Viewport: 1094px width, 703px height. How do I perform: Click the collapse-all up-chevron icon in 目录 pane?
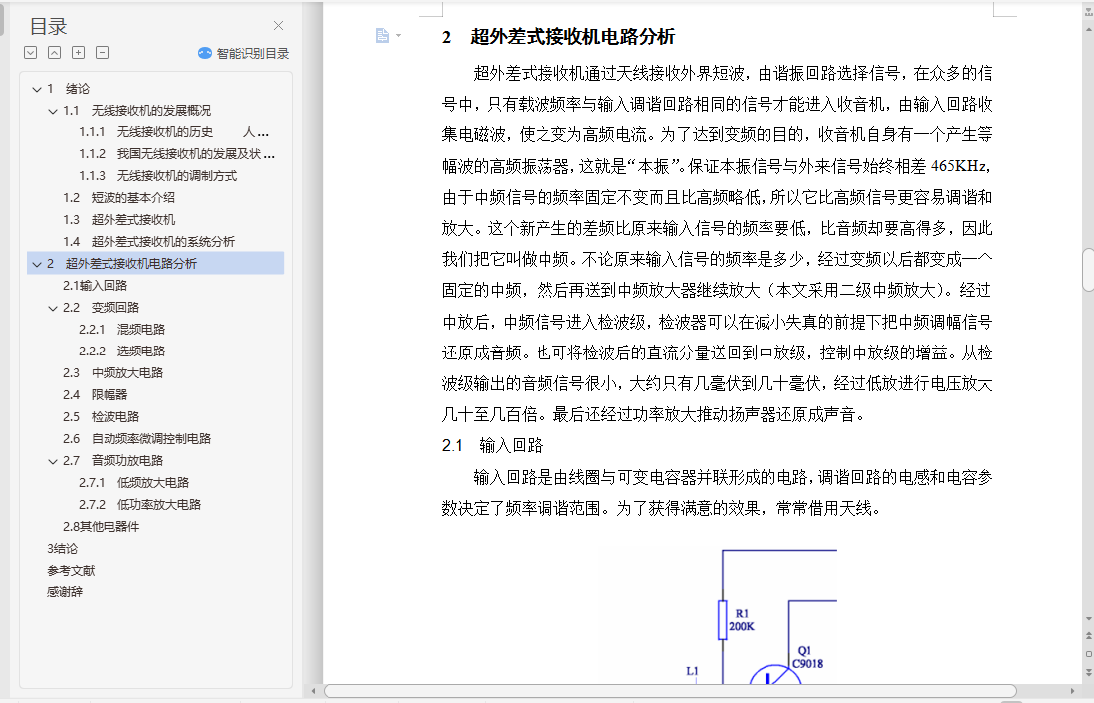pyautogui.click(x=54, y=53)
